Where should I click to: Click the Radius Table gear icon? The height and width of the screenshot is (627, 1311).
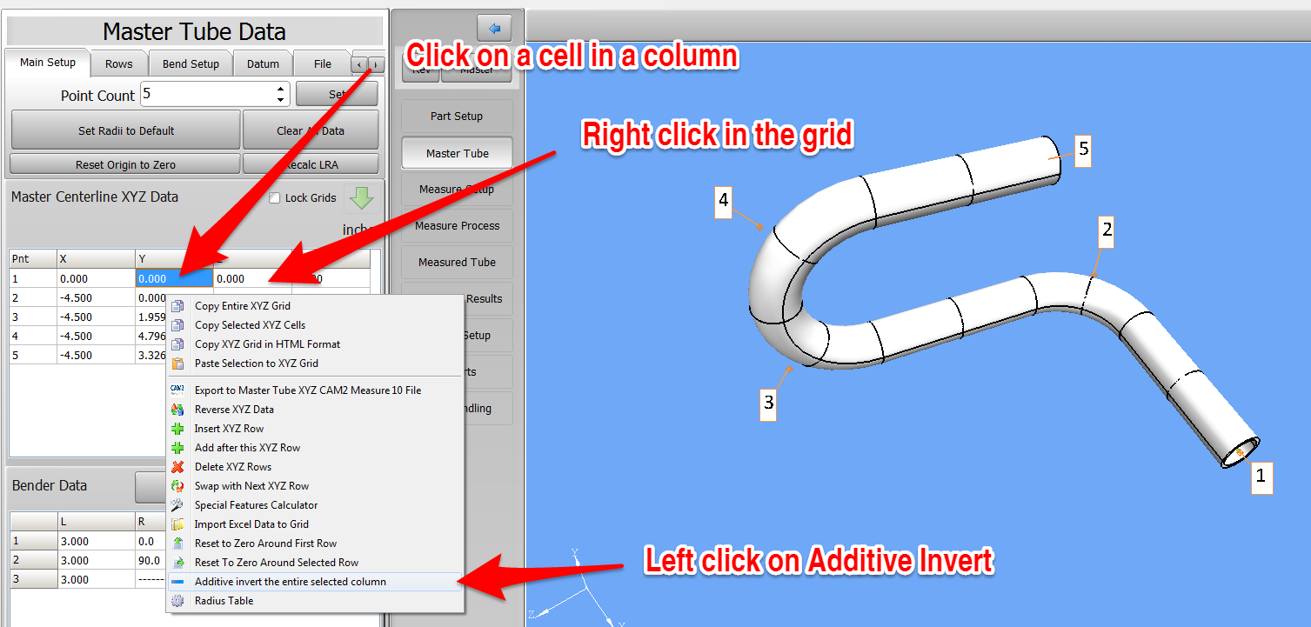click(177, 601)
